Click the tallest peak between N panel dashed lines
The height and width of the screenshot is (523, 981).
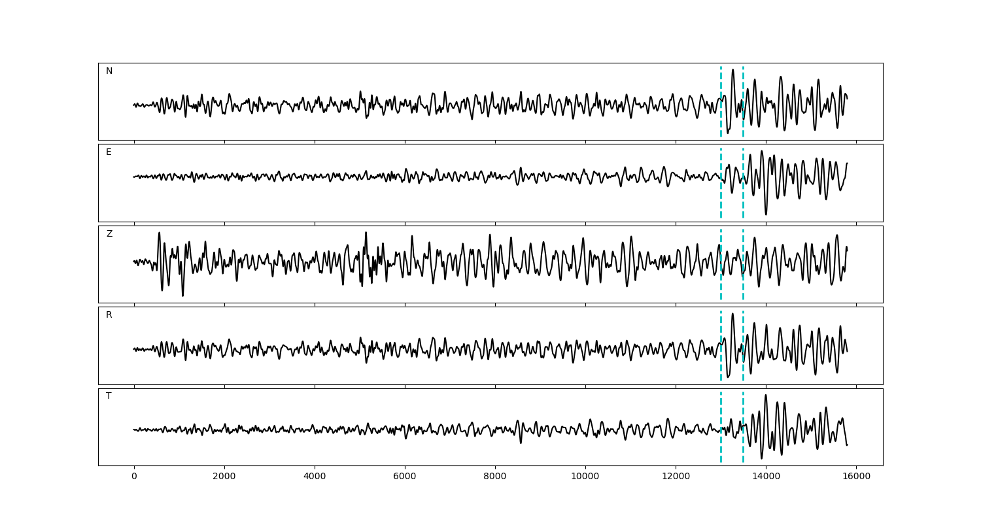point(732,70)
